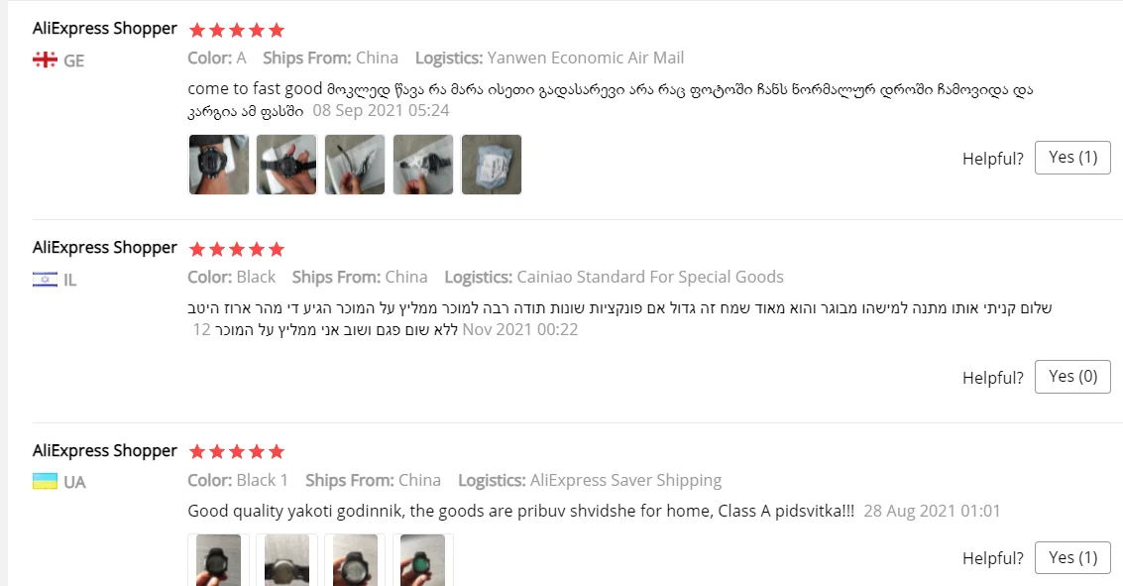This screenshot has height=586, width=1123.
Task: Open first UA review watch photo
Action: (x=218, y=559)
